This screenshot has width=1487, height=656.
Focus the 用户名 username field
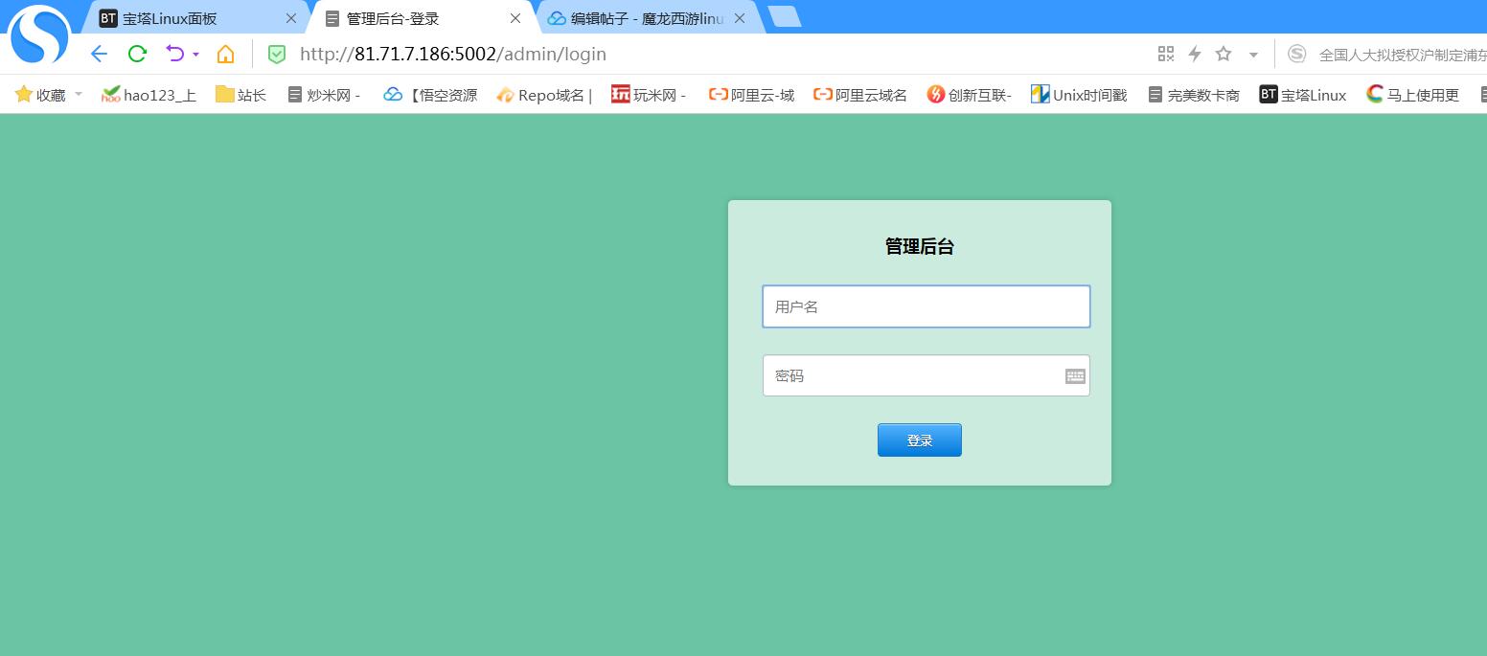tap(926, 306)
